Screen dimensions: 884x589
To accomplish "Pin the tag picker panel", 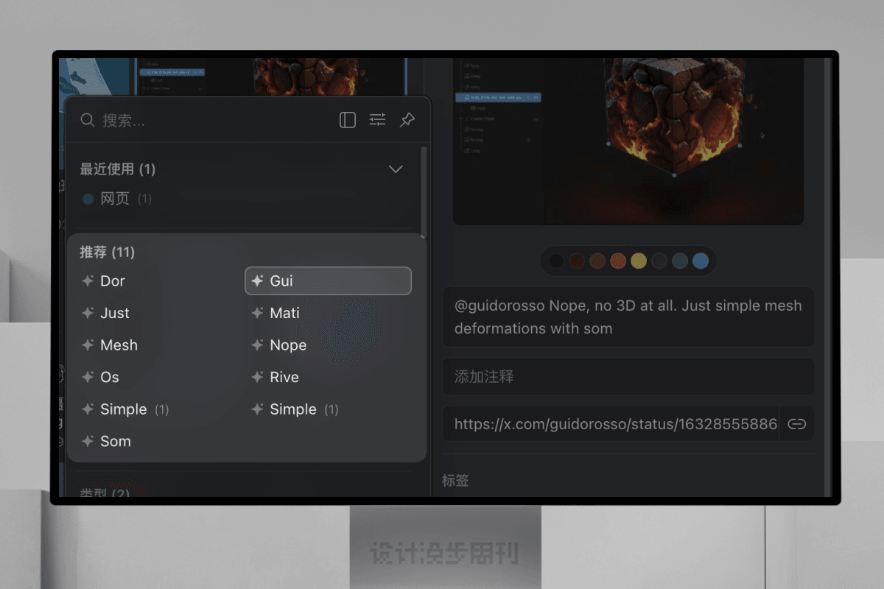I will click(x=407, y=120).
